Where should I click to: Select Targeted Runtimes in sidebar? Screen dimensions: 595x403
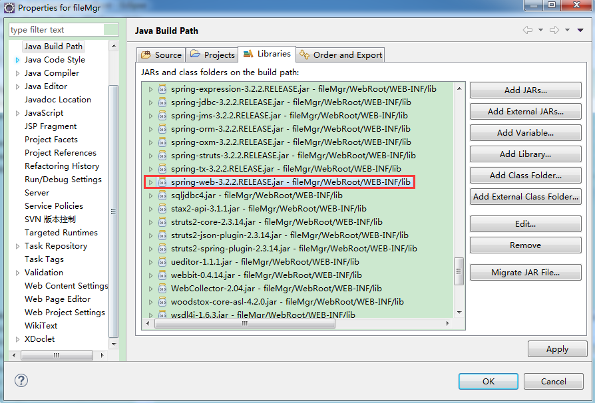coord(61,232)
